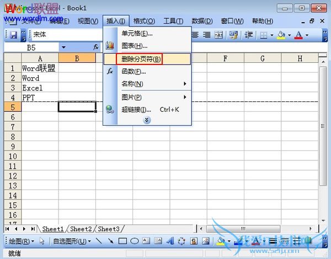The width and height of the screenshot is (331, 259).
Task: Select the Text Box tool
Action: point(146,241)
